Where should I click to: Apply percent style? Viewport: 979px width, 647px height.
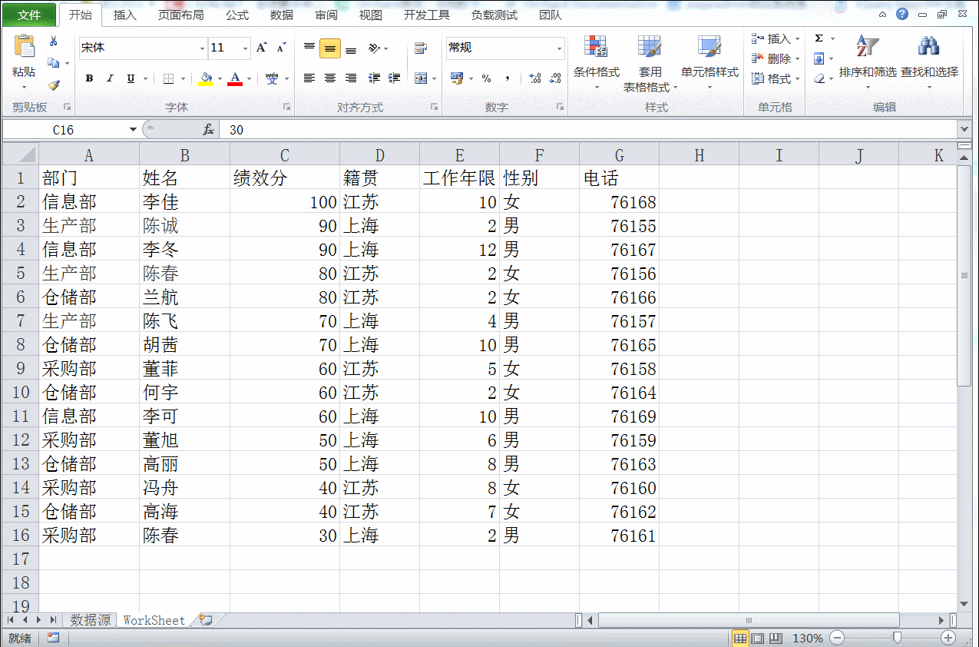[486, 78]
